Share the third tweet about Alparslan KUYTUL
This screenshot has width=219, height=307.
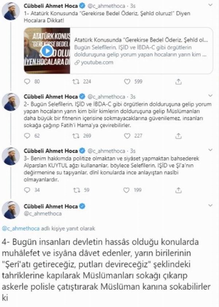[178, 190]
